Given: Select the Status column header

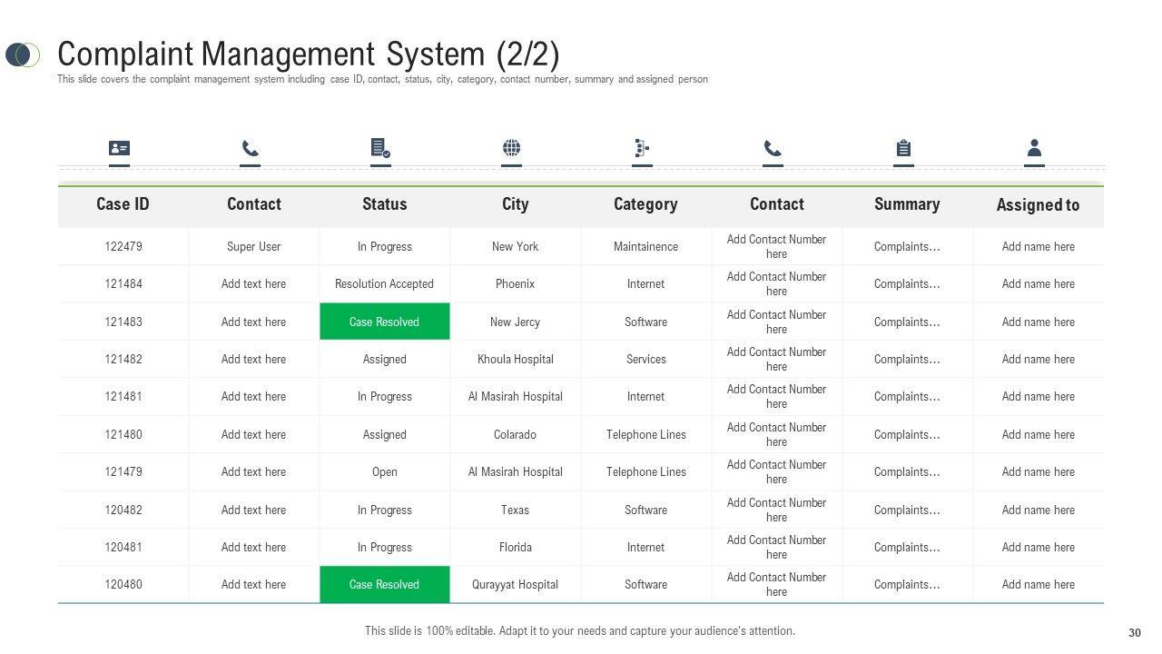Looking at the screenshot, I should pos(384,204).
